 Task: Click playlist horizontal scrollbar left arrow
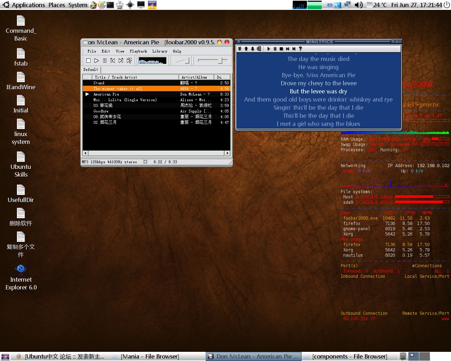pyautogui.click(x=85, y=153)
